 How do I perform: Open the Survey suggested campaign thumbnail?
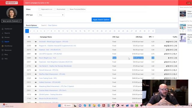(183, 28)
